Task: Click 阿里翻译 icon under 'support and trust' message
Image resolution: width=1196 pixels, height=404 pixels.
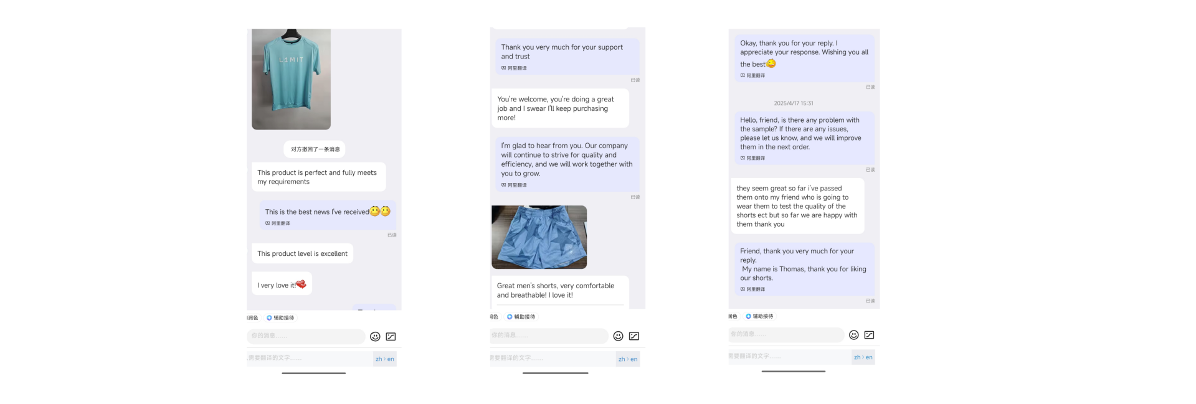Action: (514, 68)
